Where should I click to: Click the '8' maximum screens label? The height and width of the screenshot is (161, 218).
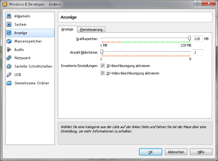click(190, 59)
